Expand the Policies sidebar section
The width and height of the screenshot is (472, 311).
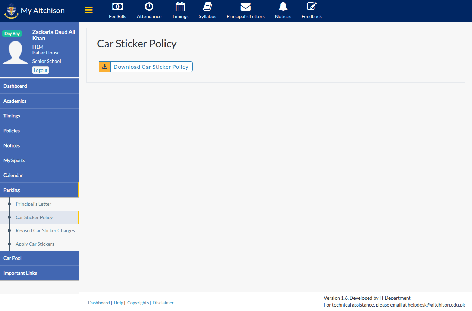(x=40, y=131)
